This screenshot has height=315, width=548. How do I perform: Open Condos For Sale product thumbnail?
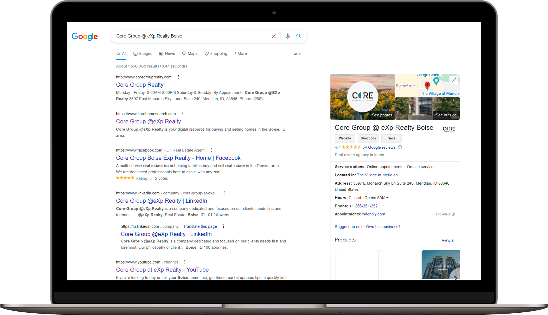coord(440,264)
